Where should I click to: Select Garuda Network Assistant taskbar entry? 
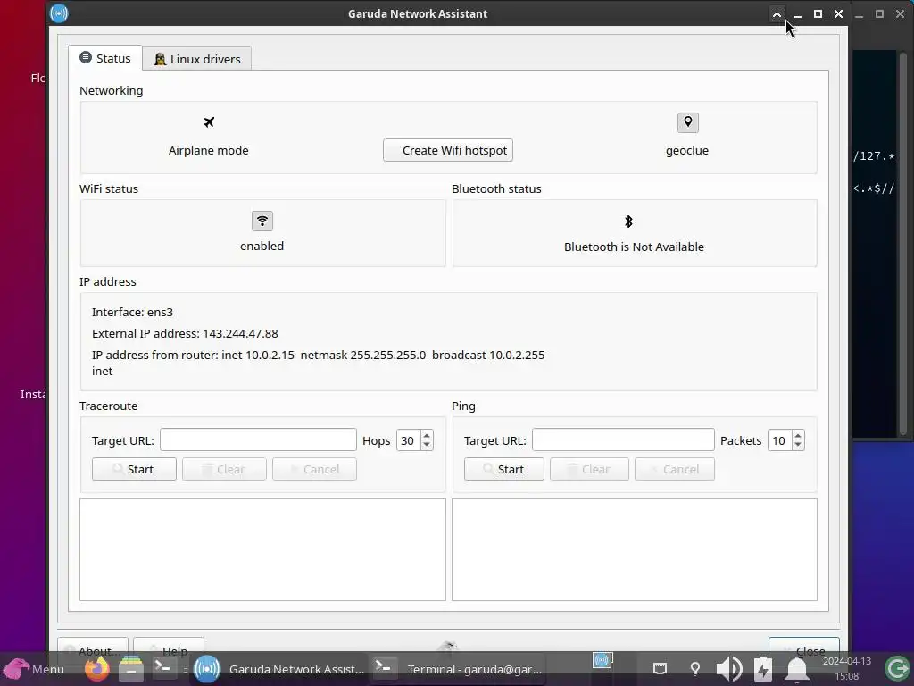(278, 669)
